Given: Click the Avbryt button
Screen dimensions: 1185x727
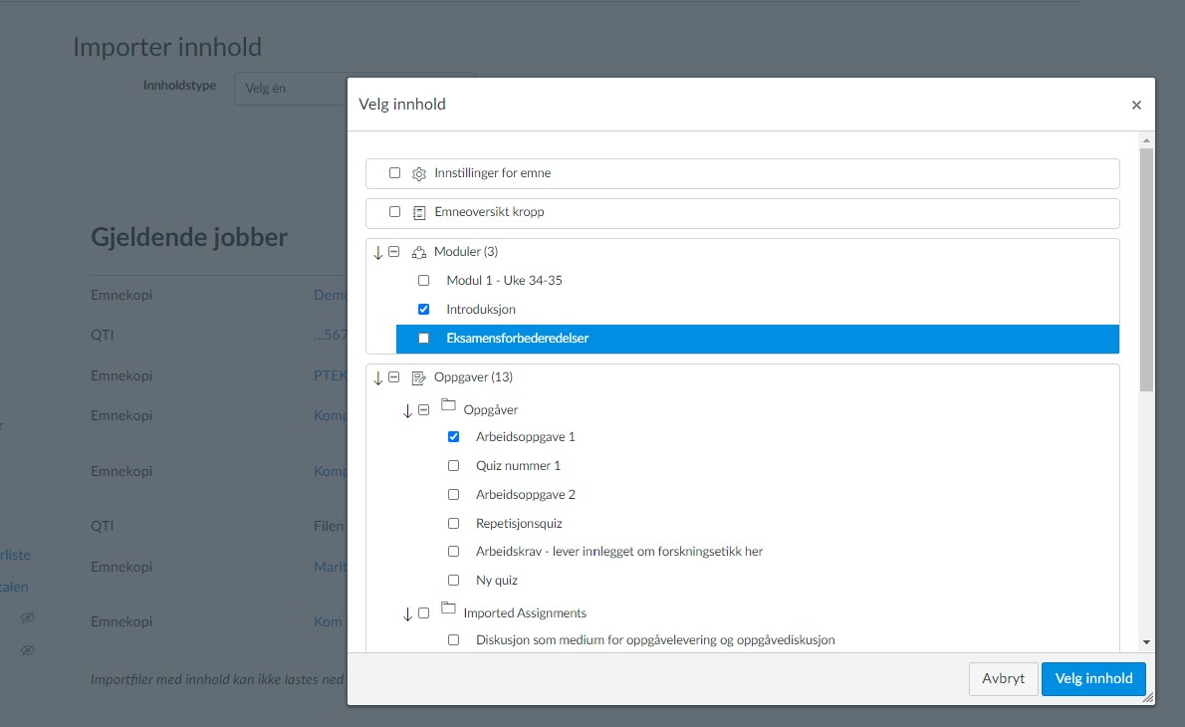Looking at the screenshot, I should click(x=1004, y=678).
